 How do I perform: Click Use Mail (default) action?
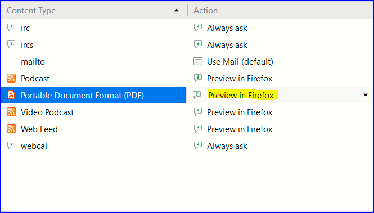[240, 62]
